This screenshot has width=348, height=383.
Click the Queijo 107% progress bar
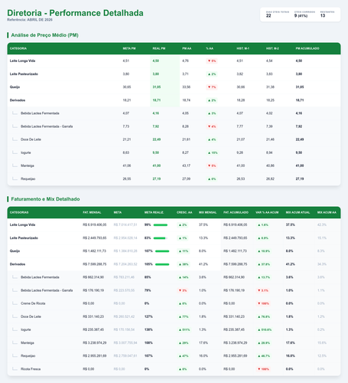(x=162, y=251)
